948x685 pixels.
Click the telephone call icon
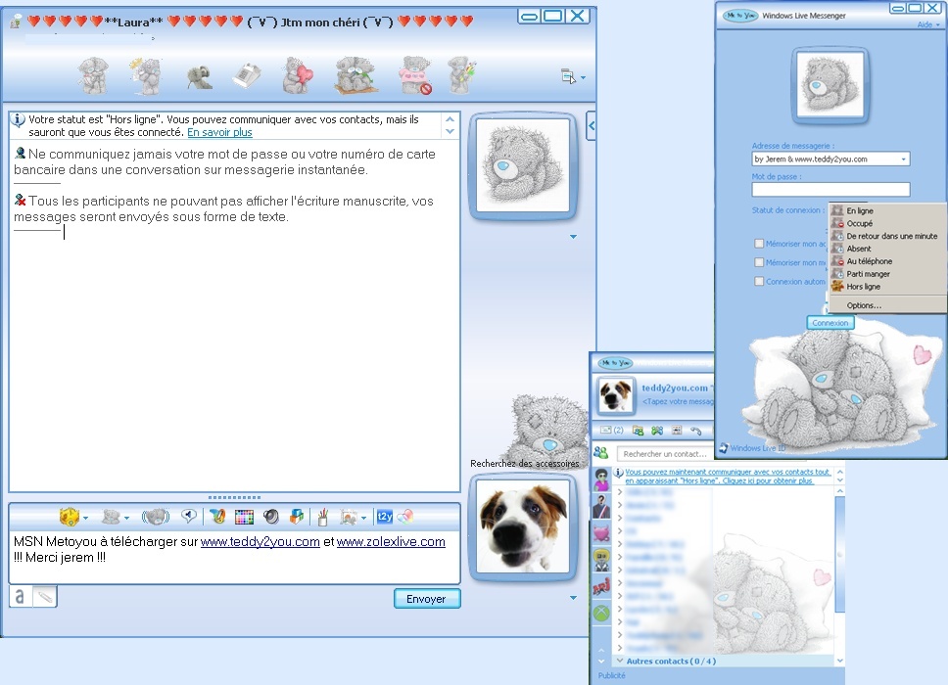point(247,76)
